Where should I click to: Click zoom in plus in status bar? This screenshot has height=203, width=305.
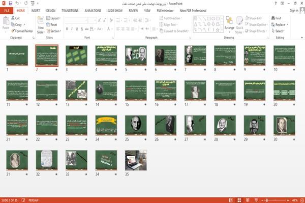coord(288,200)
